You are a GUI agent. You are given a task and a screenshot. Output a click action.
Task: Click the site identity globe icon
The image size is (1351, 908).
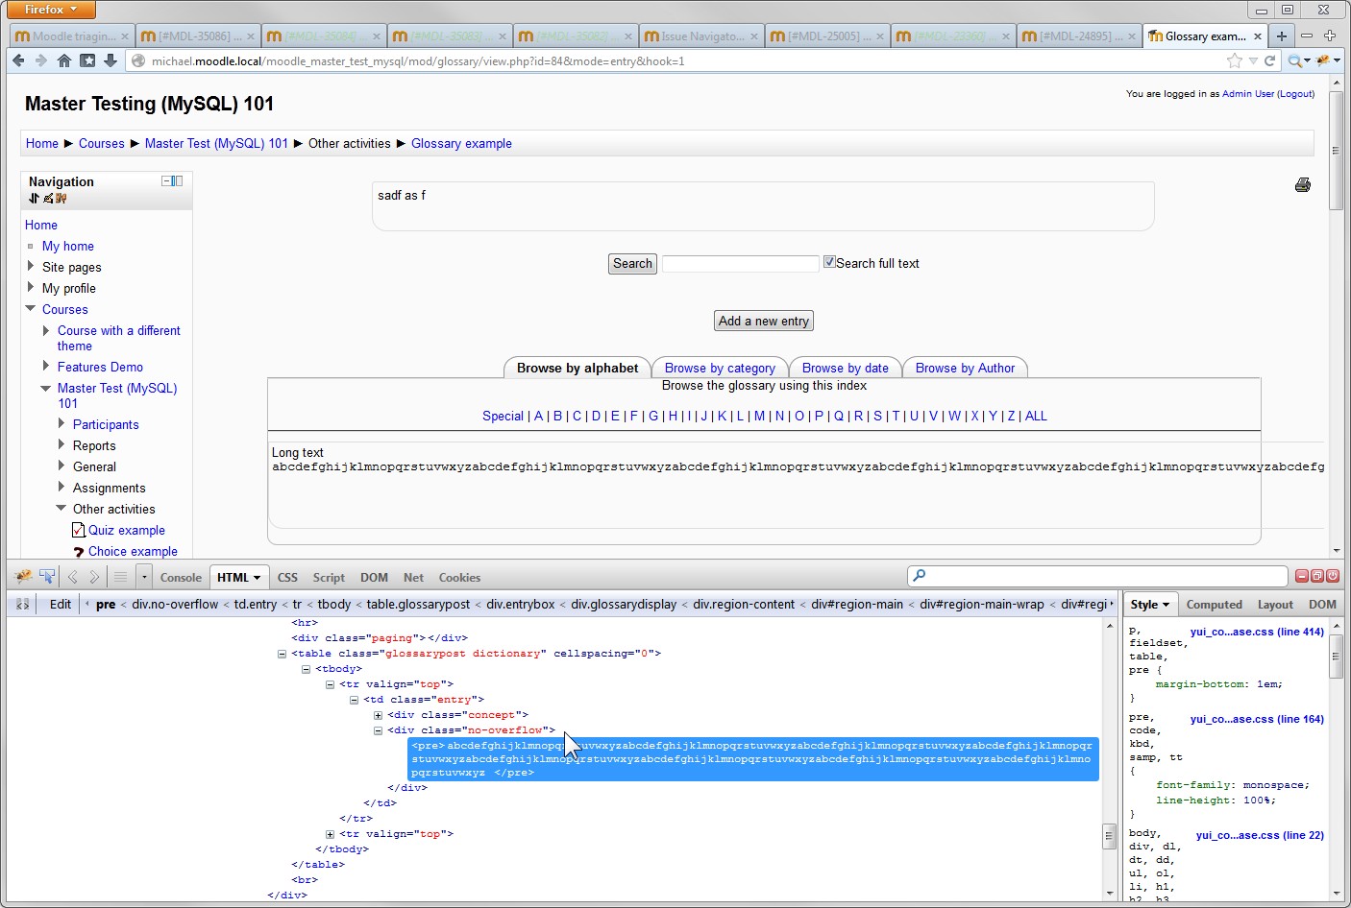138,60
